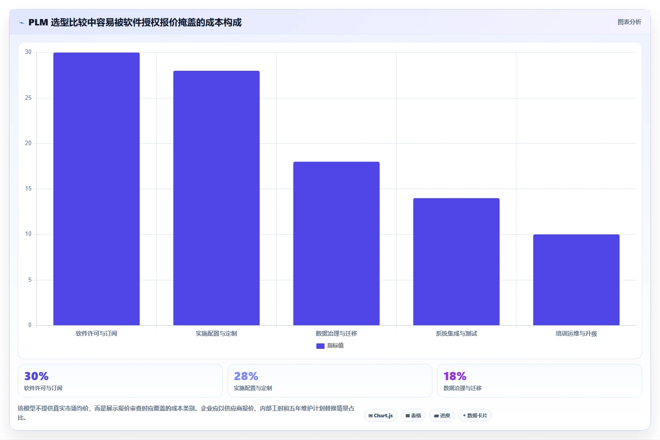Click y-axis tick value 20
660x440 pixels.
[x=28, y=143]
